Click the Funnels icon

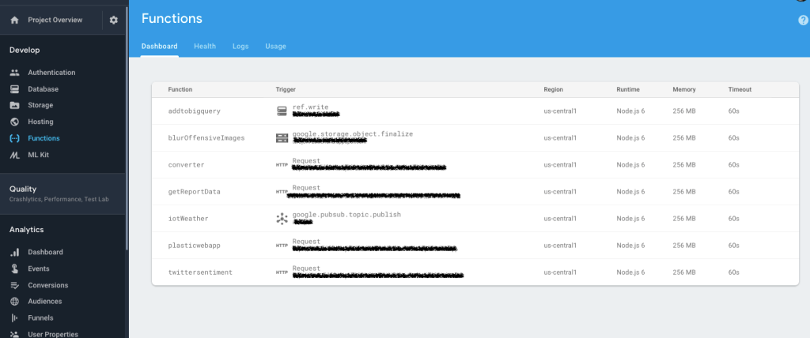point(14,318)
